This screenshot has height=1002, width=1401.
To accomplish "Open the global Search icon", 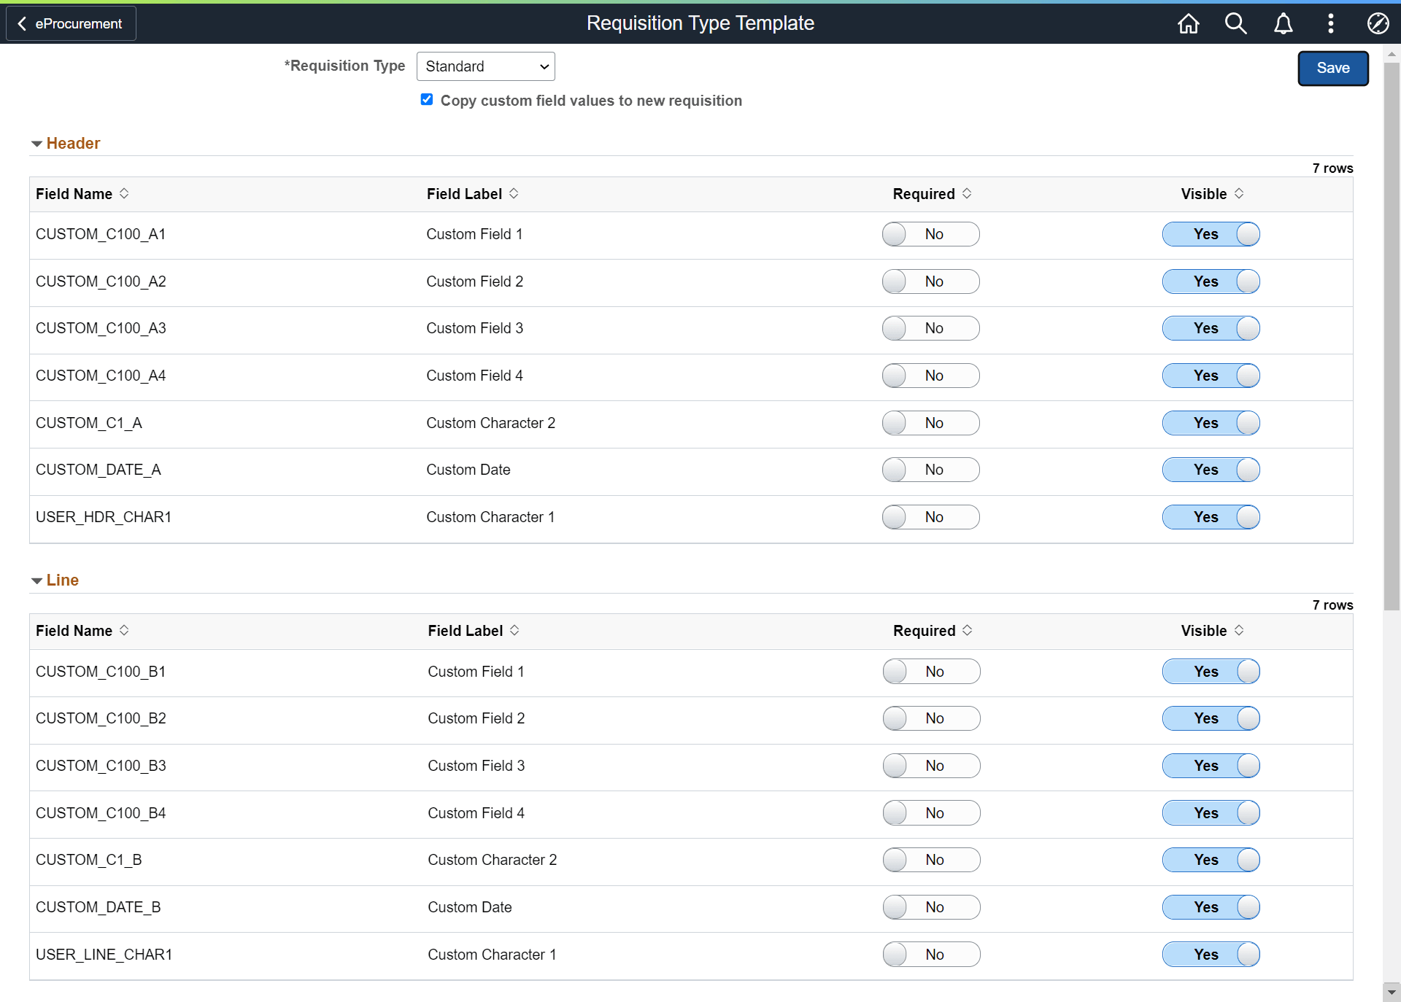I will [x=1235, y=23].
